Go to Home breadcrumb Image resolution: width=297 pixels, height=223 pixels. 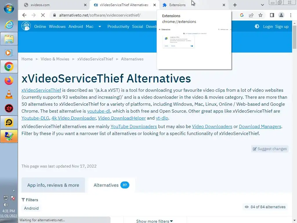pyautogui.click(x=27, y=59)
